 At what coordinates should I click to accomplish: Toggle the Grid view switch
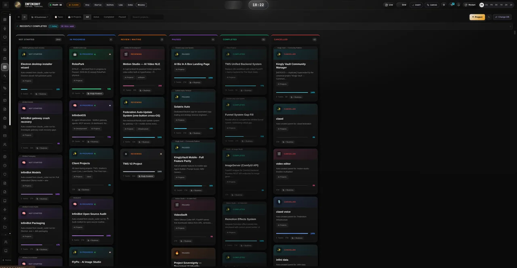tap(402, 5)
